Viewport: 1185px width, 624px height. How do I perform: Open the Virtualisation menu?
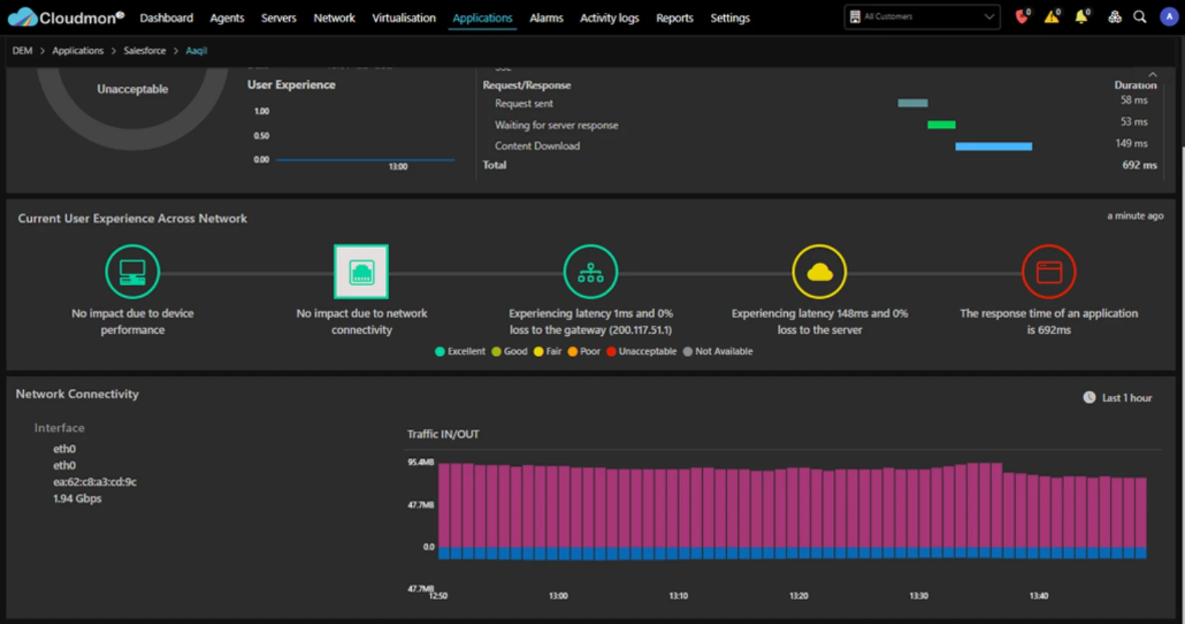(x=404, y=17)
